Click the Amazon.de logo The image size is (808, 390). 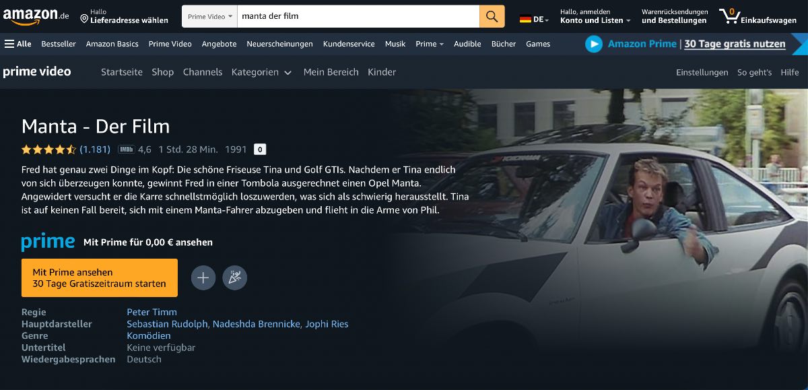pos(36,16)
